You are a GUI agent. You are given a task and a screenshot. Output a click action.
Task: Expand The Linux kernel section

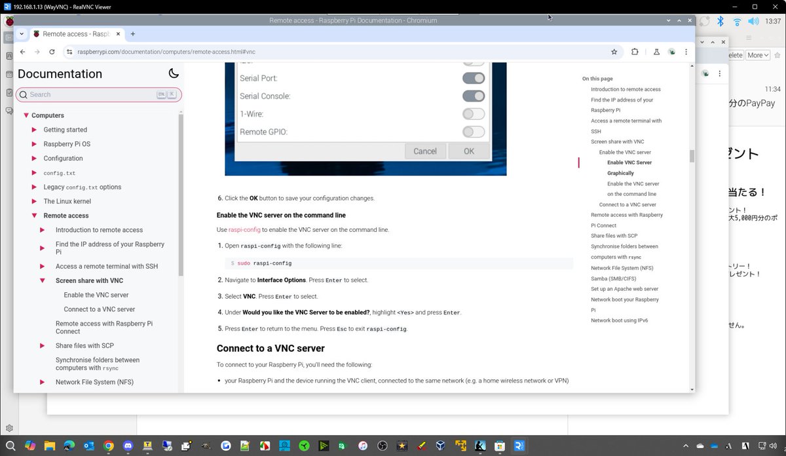34,201
